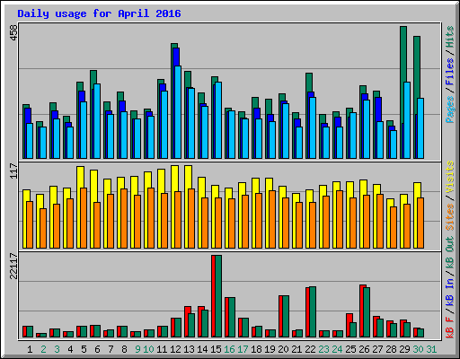The width and height of the screenshot is (460, 359).
Task: Click the 22117 kB axis label
Action: coord(13,267)
